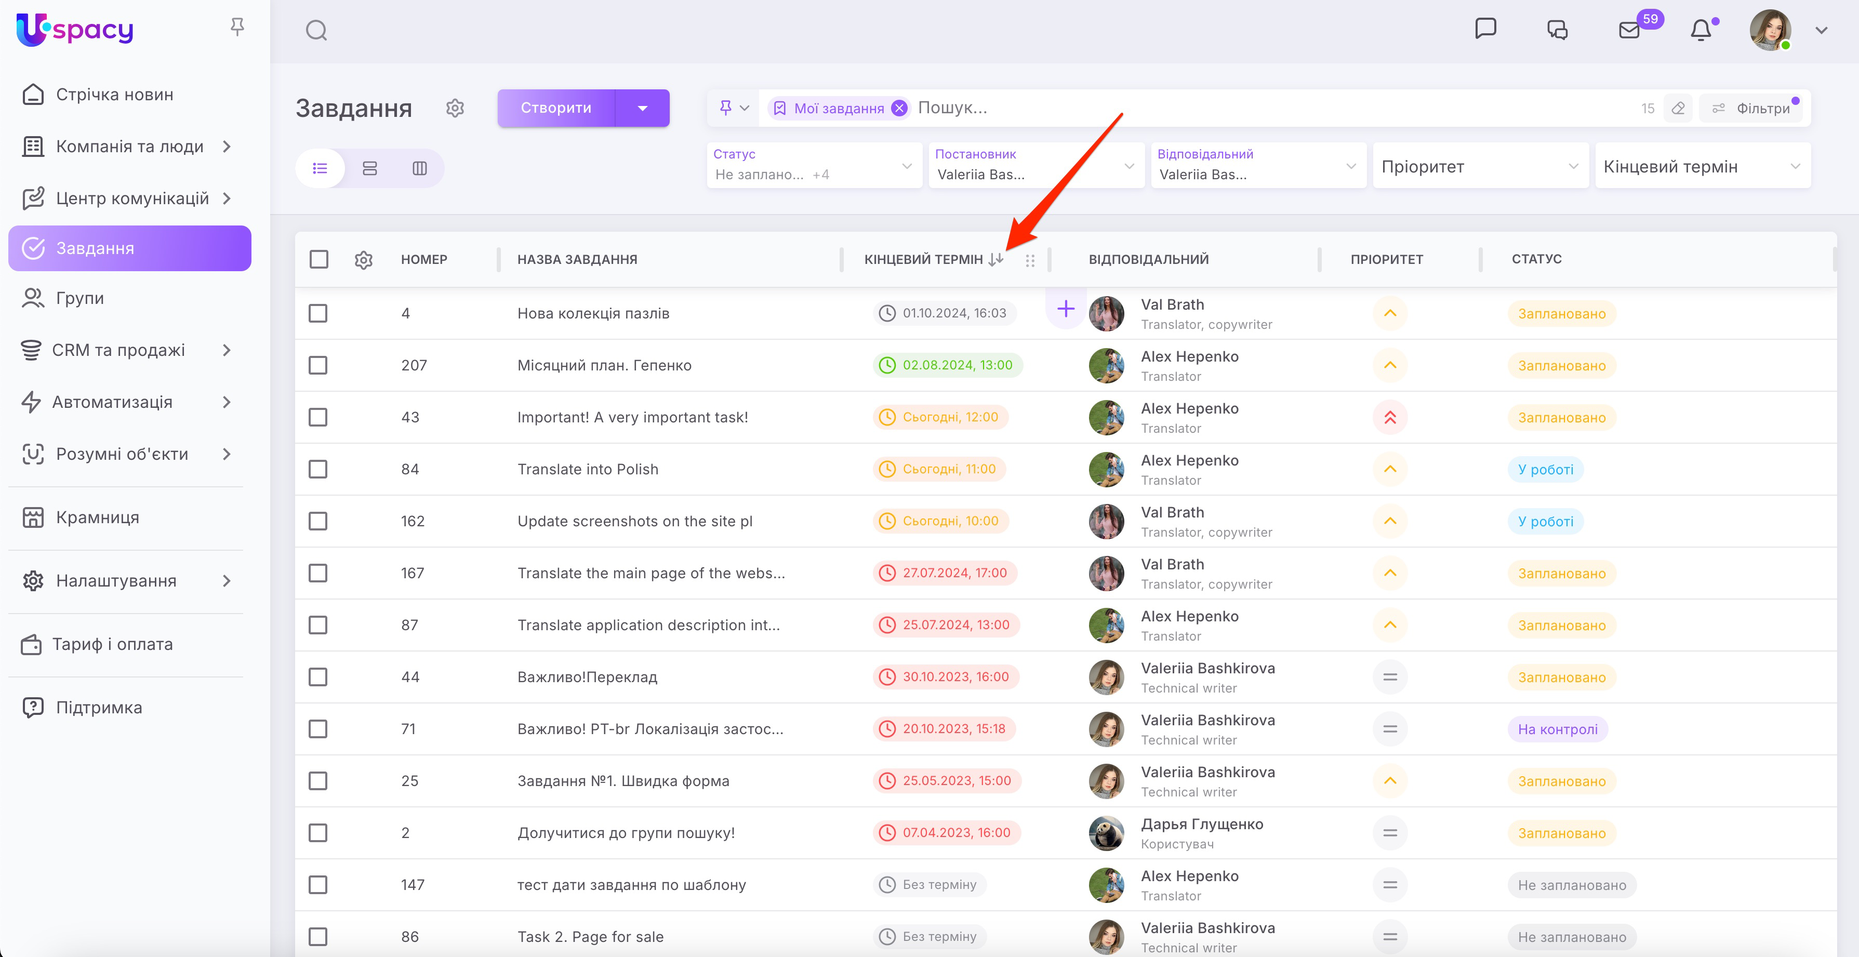
Task: Open the email inbox icon with 59 badge
Action: (1629, 30)
